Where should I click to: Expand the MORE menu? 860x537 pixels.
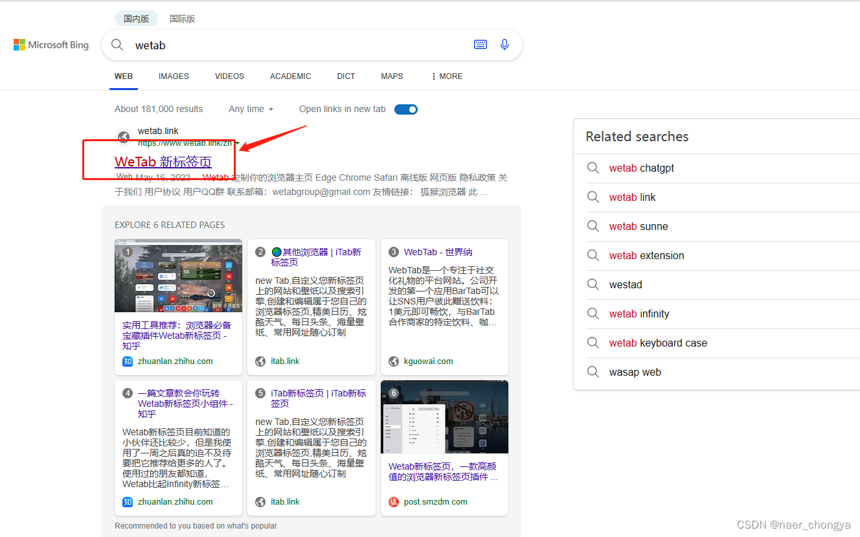pyautogui.click(x=447, y=76)
